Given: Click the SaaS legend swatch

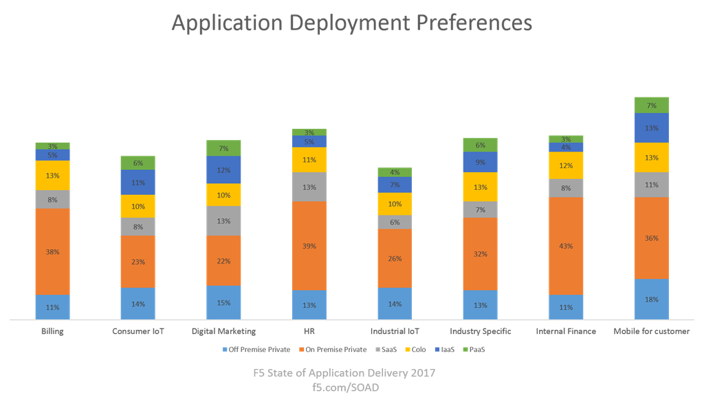Looking at the screenshot, I should click(378, 350).
